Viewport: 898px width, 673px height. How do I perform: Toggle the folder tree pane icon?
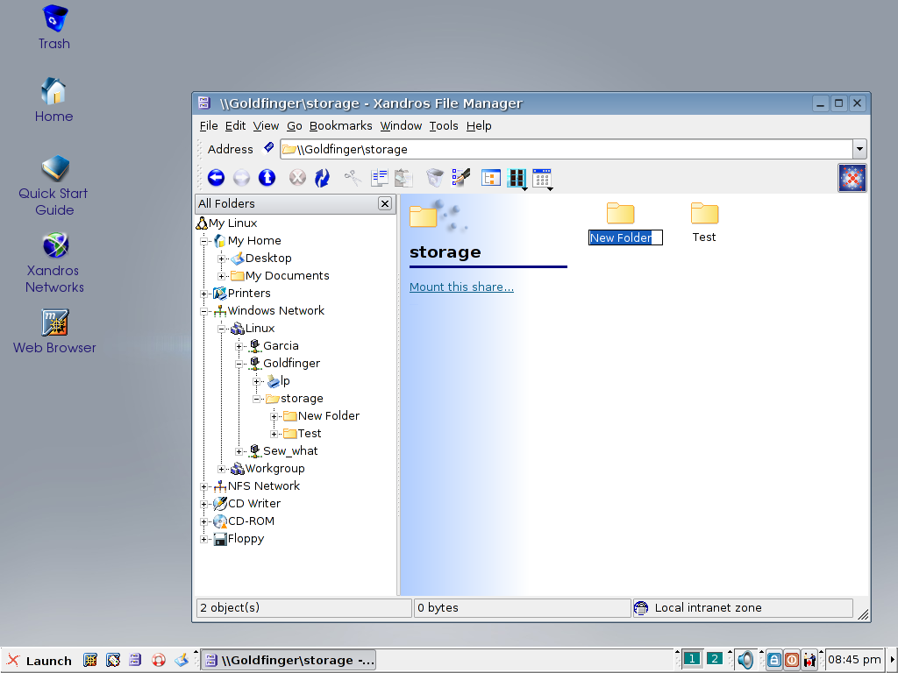click(491, 178)
